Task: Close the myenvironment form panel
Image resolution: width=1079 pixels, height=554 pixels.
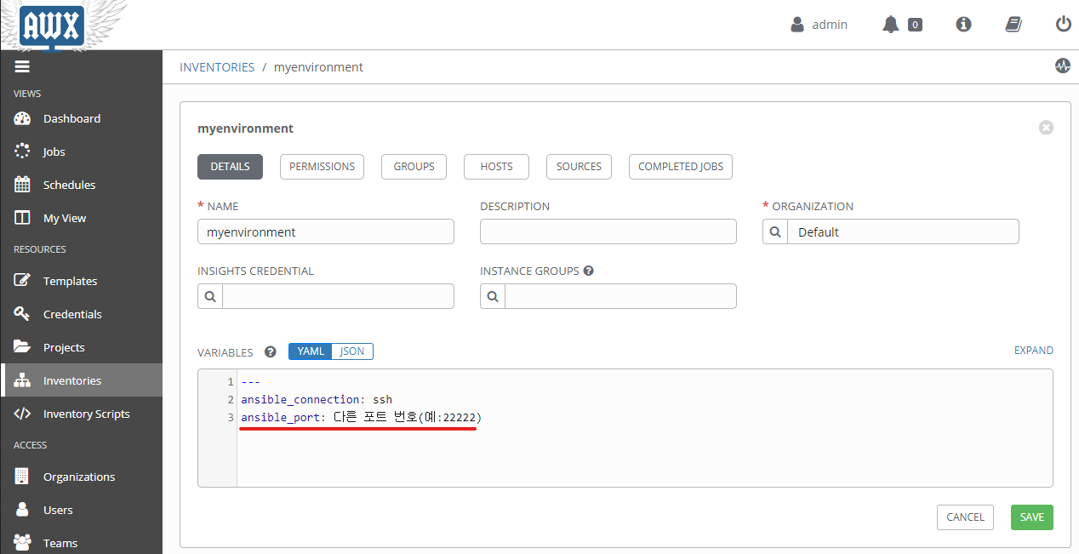Action: pyautogui.click(x=1046, y=128)
